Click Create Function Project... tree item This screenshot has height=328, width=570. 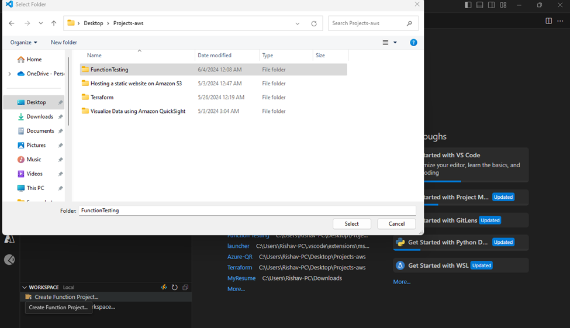[106, 297]
